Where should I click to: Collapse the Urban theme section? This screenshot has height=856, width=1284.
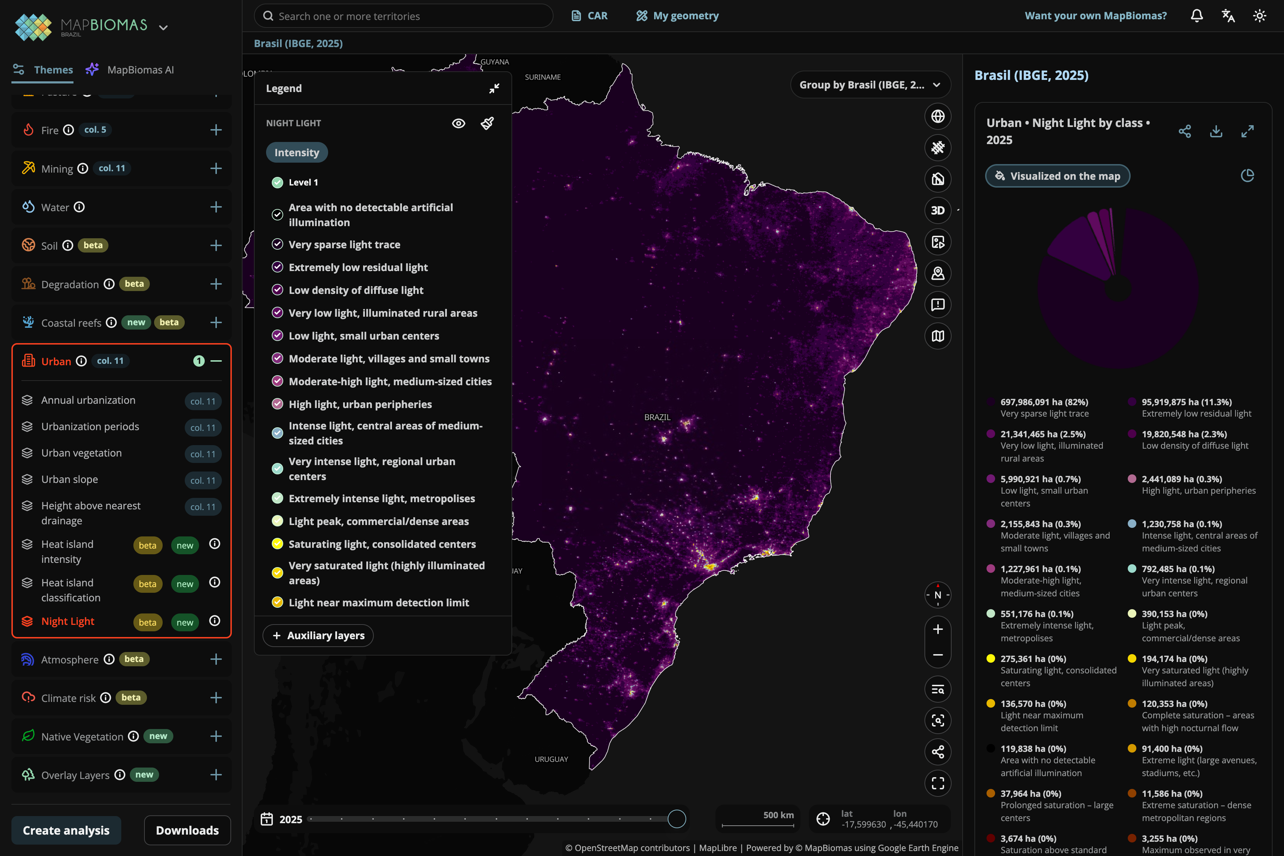[x=216, y=361]
